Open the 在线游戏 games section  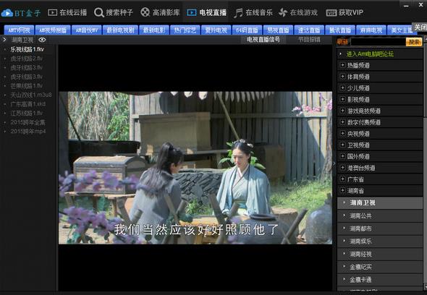click(x=298, y=12)
